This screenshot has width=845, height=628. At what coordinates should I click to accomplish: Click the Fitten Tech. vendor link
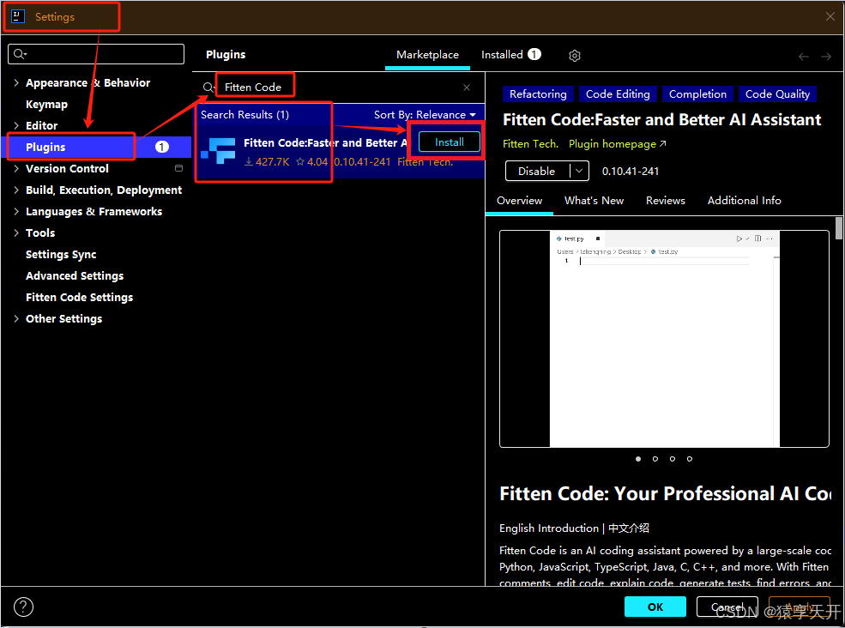(x=530, y=144)
